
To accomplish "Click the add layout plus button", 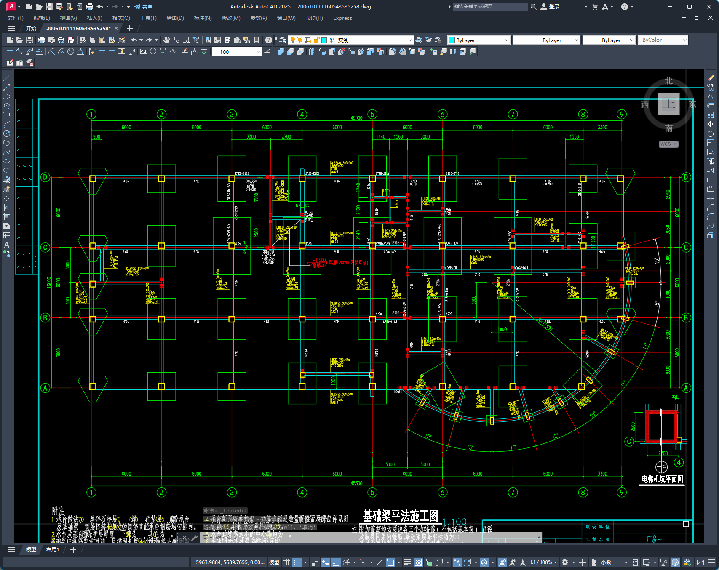I will 73,550.
